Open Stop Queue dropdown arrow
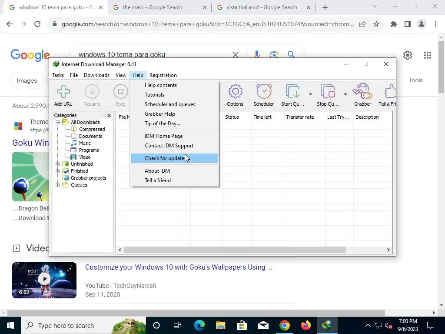Screen dimensions: 445x334 pyautogui.click(x=345, y=94)
